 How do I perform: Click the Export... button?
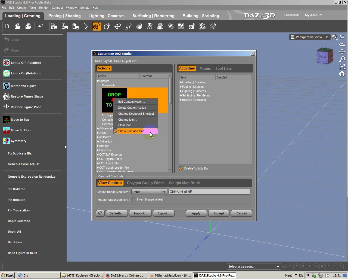pos(163,213)
